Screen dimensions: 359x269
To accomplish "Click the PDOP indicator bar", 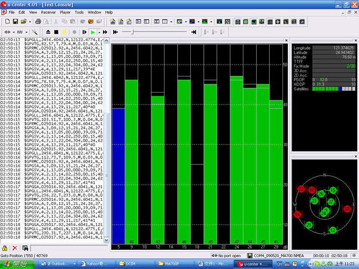I will (334, 80).
